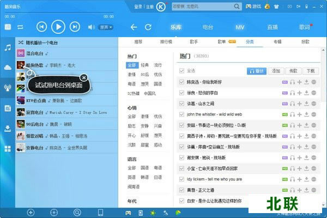The height and width of the screenshot is (218, 327).
Task: Open more options for john the whistler song
Action: (x=314, y=114)
